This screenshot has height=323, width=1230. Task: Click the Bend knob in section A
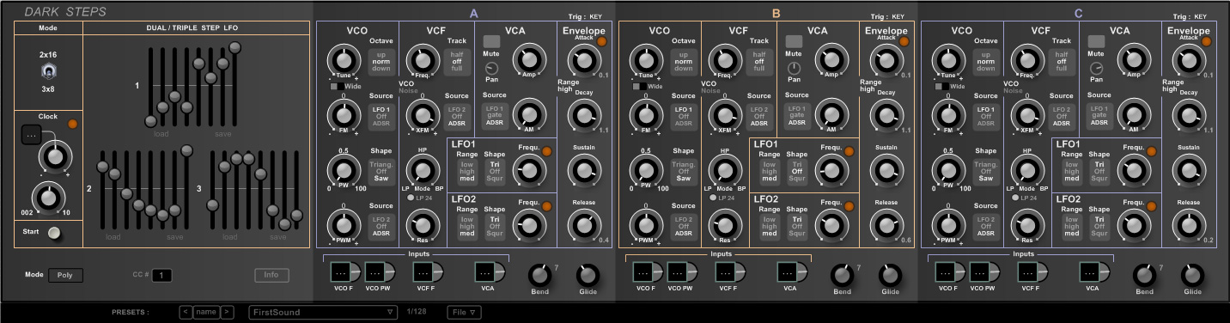pyautogui.click(x=539, y=275)
